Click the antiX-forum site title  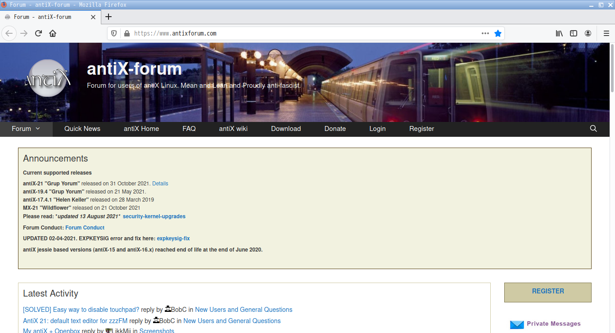pos(134,68)
